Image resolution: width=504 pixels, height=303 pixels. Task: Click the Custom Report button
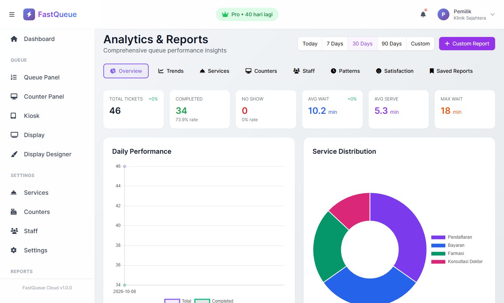click(x=467, y=44)
